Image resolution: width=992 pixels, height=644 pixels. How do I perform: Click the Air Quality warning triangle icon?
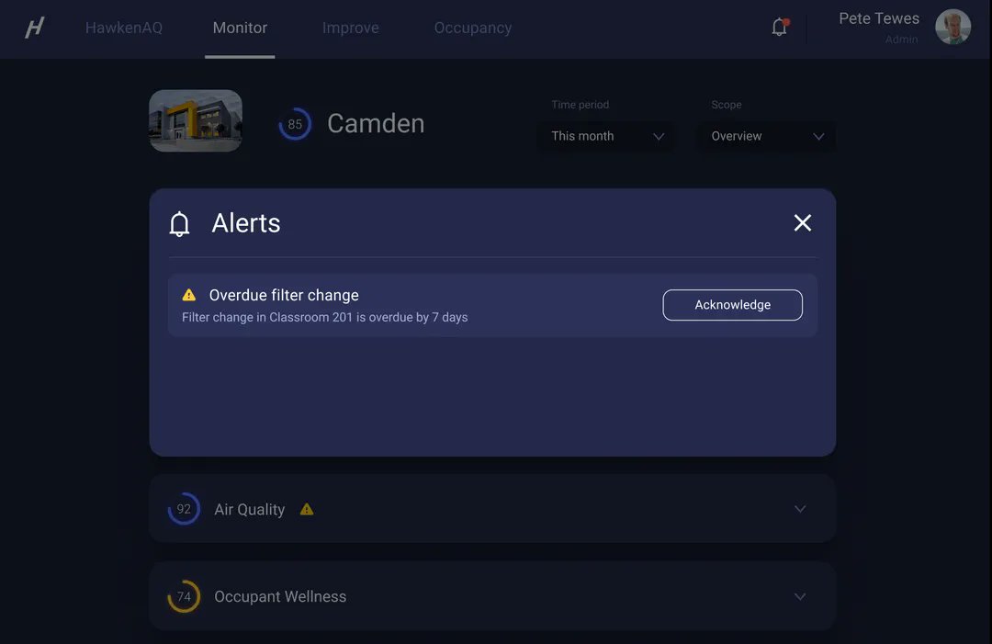[x=307, y=509]
